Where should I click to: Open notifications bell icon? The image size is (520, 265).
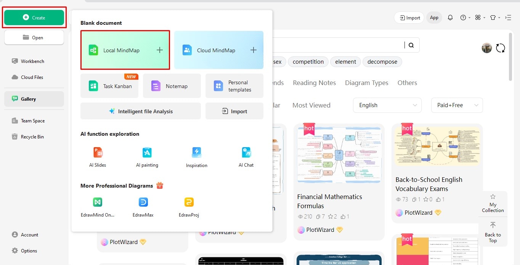[x=450, y=18]
